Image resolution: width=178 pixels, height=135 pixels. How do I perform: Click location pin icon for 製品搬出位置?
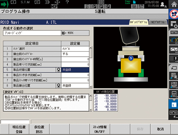[x=58, y=86]
